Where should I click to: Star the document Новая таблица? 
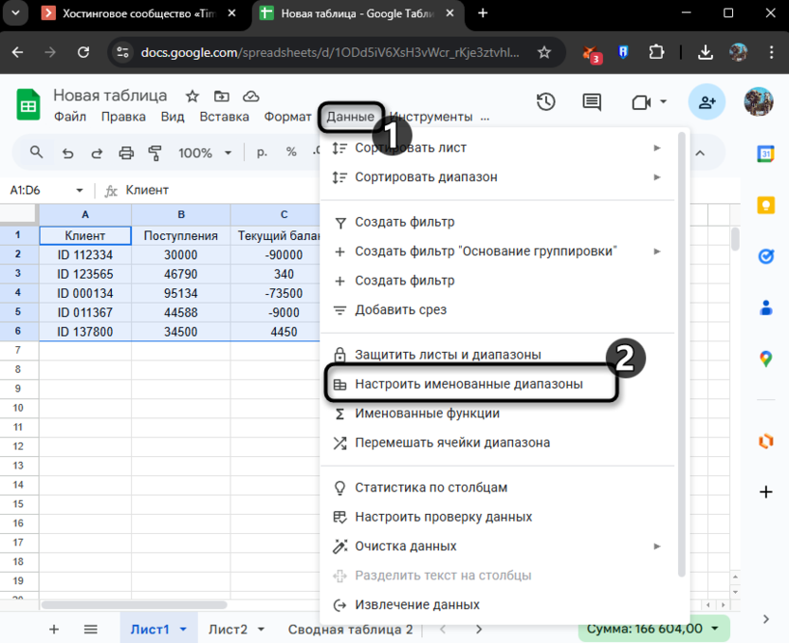(193, 96)
